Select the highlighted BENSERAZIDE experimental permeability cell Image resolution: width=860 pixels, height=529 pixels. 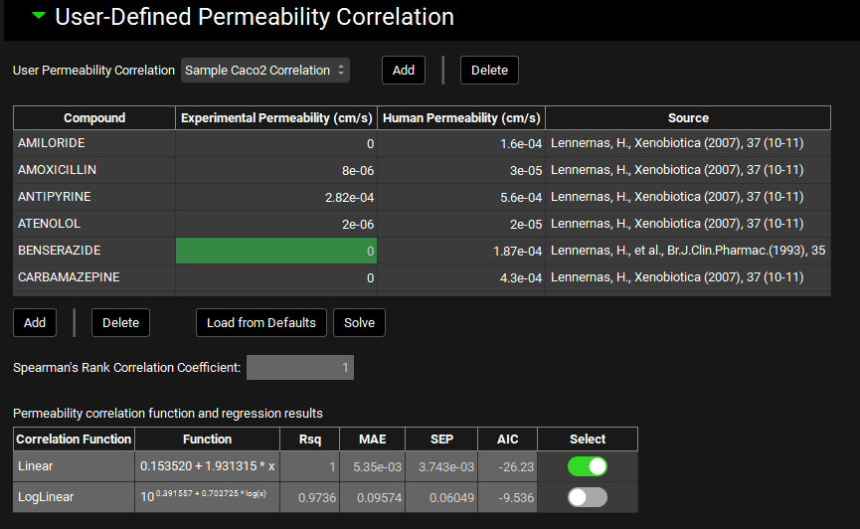click(x=276, y=251)
